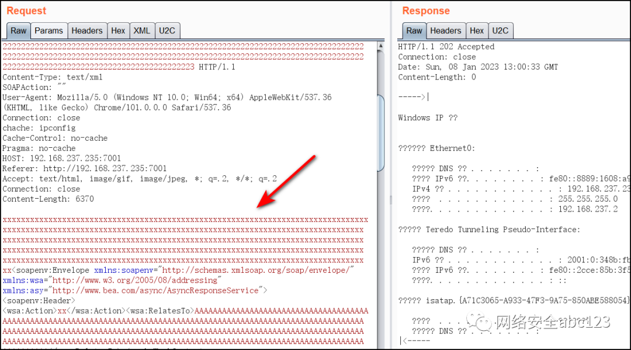Click the isatap adapter response line
This screenshot has height=350, width=631.
514,300
